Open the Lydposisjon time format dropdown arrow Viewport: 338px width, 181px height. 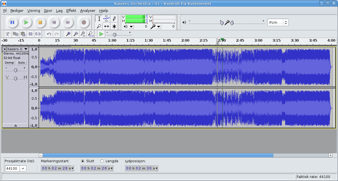click(x=157, y=168)
